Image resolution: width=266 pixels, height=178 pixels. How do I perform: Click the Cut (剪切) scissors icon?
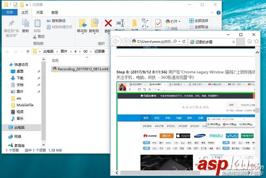(x=35, y=36)
